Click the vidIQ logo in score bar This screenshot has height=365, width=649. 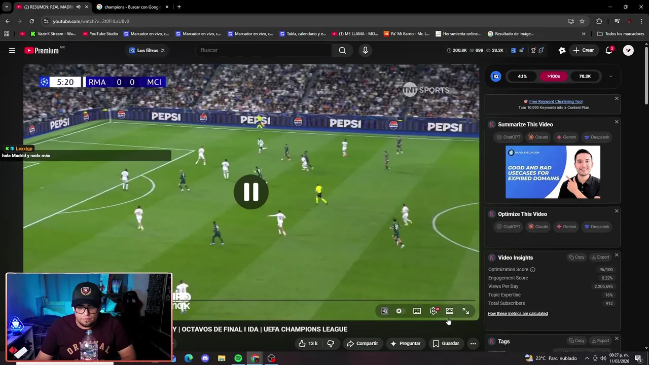coord(496,76)
